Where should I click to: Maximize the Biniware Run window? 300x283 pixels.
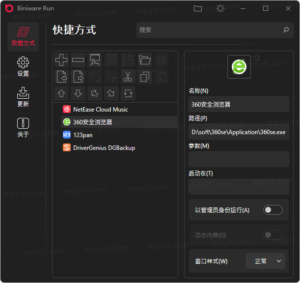click(266, 8)
